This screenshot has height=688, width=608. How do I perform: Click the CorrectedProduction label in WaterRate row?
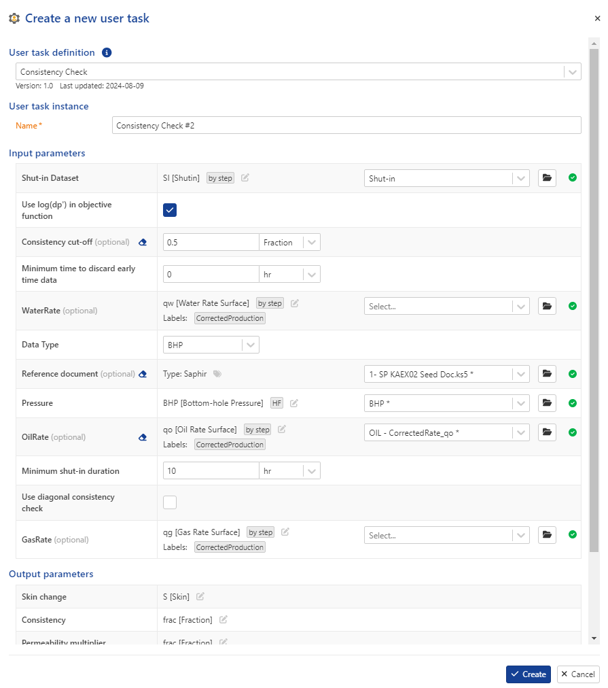coord(230,318)
